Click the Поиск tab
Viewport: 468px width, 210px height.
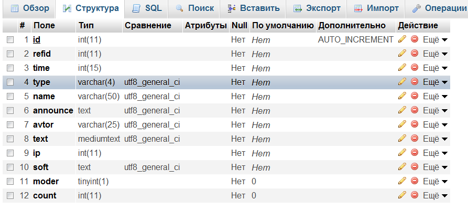pyautogui.click(x=194, y=8)
